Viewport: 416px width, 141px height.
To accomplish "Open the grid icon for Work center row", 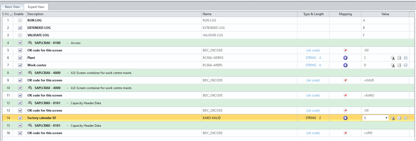I will click(399, 65).
